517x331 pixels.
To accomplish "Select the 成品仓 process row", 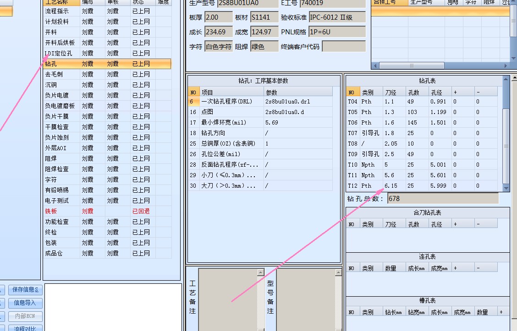I will click(x=107, y=254).
